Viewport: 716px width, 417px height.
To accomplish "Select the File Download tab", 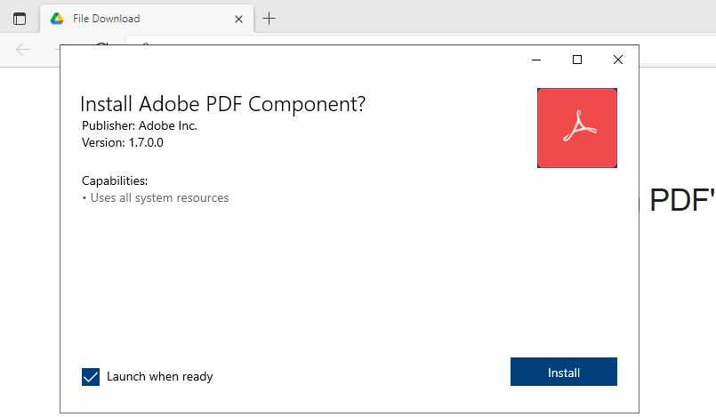I will point(147,19).
